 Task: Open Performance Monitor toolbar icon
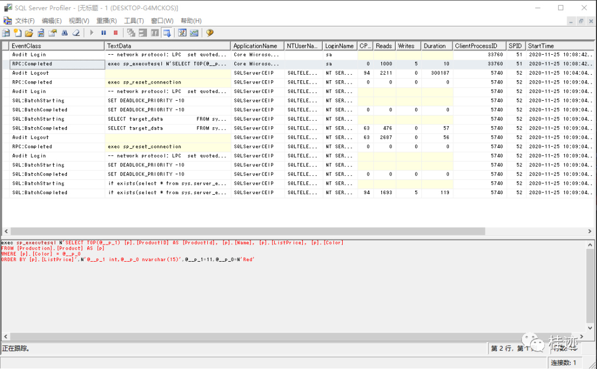(x=194, y=33)
